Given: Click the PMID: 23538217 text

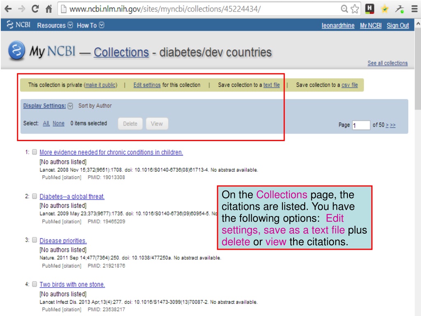Looking at the screenshot, I should click(x=106, y=309).
